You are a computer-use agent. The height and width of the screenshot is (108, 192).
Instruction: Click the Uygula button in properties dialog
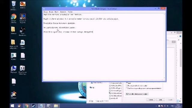coord(170,100)
